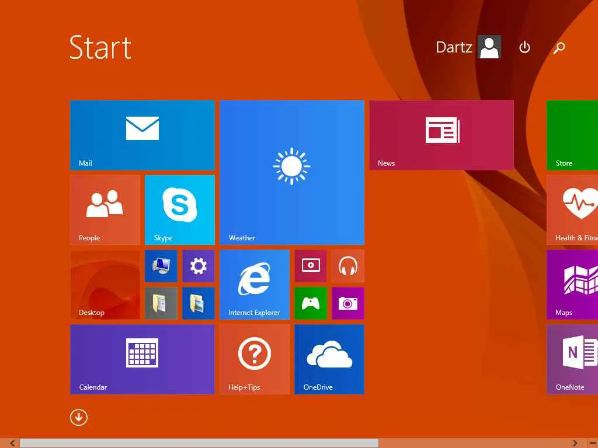
Task: Launch Skype from its tile
Action: coord(180,209)
